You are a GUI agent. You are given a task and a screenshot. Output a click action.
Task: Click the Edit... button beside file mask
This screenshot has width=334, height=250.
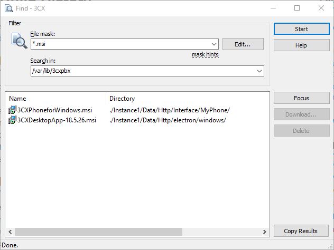243,44
